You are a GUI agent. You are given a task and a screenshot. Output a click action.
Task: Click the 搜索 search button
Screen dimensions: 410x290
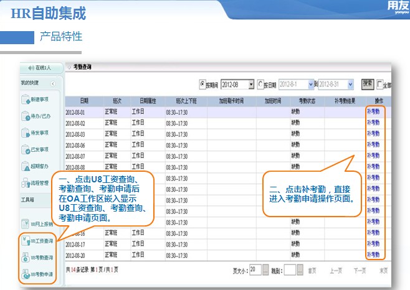[368, 84]
